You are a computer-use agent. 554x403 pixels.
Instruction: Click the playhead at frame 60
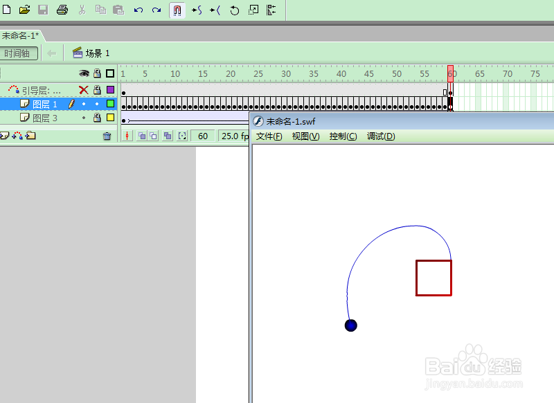450,73
